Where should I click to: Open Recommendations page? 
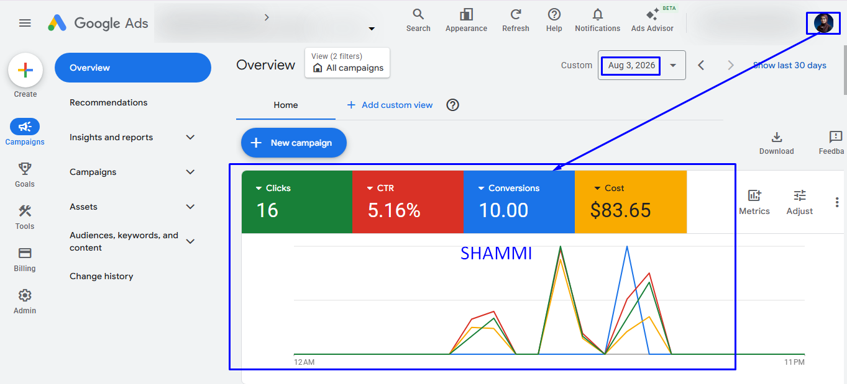coord(109,102)
